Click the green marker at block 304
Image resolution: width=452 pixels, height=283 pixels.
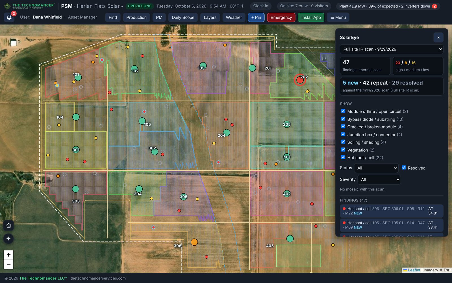pos(139,189)
